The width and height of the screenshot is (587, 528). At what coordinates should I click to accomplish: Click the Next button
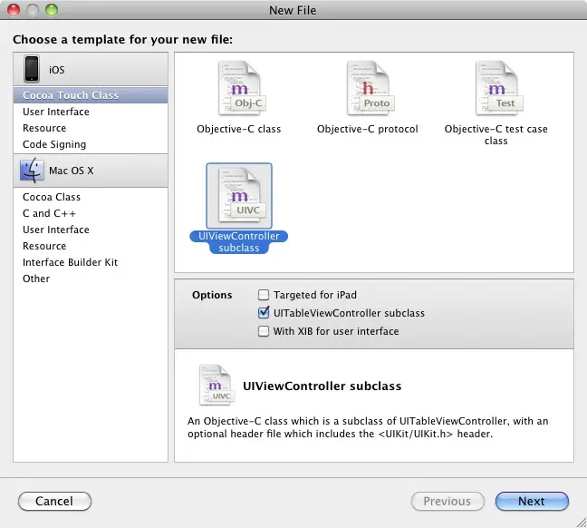[532, 501]
